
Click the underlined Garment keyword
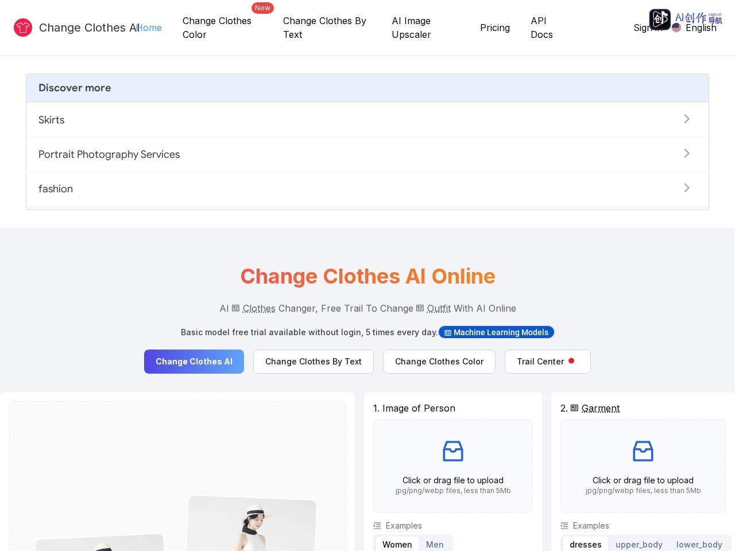[601, 408]
